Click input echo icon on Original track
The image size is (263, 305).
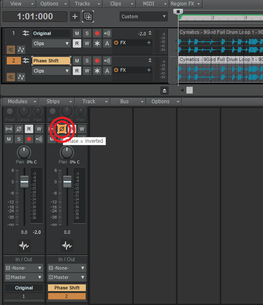click(107, 33)
